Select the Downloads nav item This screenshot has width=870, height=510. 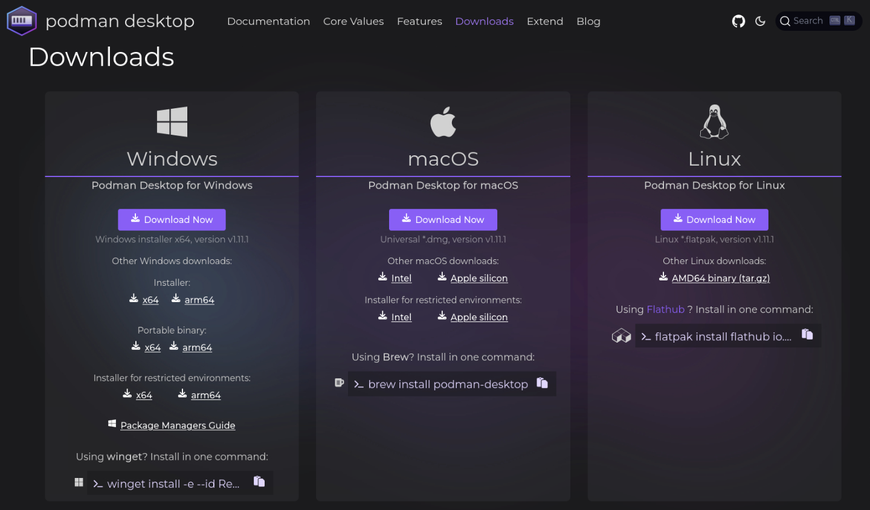pos(485,21)
